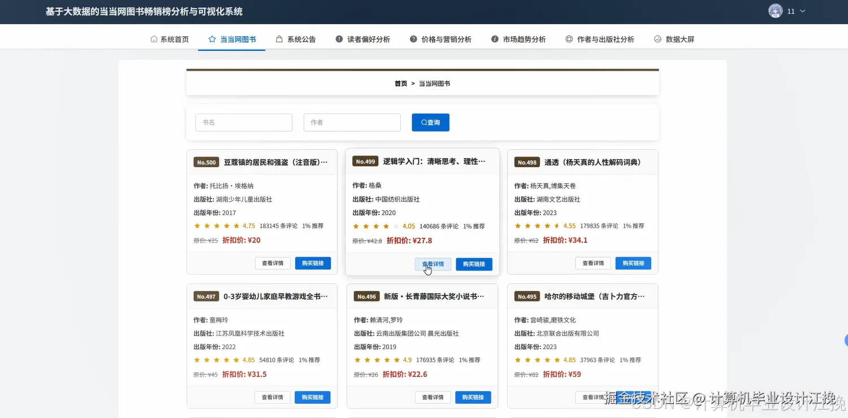Click the author text 宫崎骏,磨铁文化
The height and width of the screenshot is (418, 848).
pyautogui.click(x=553, y=320)
